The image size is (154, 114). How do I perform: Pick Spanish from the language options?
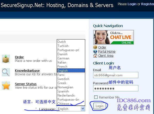[63, 91]
